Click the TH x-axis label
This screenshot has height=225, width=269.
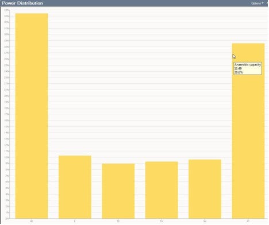click(x=162, y=221)
